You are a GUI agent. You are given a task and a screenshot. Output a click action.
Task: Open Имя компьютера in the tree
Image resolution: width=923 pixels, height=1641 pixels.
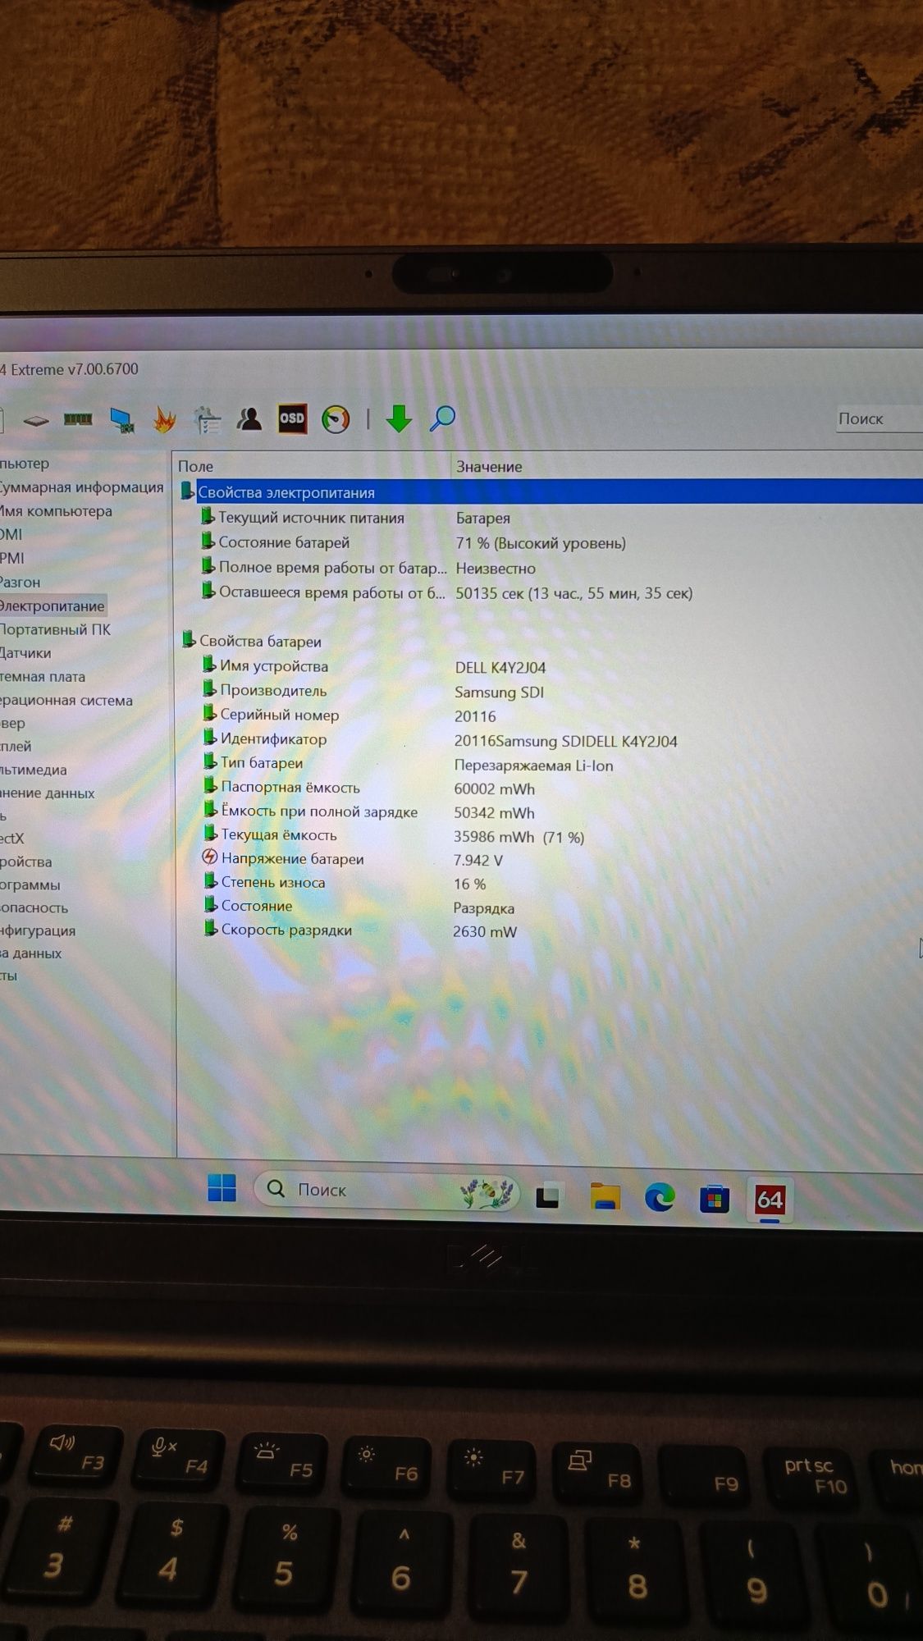56,511
